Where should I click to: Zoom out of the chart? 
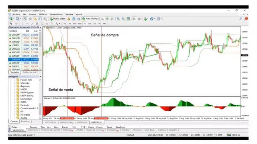[x=123, y=19]
